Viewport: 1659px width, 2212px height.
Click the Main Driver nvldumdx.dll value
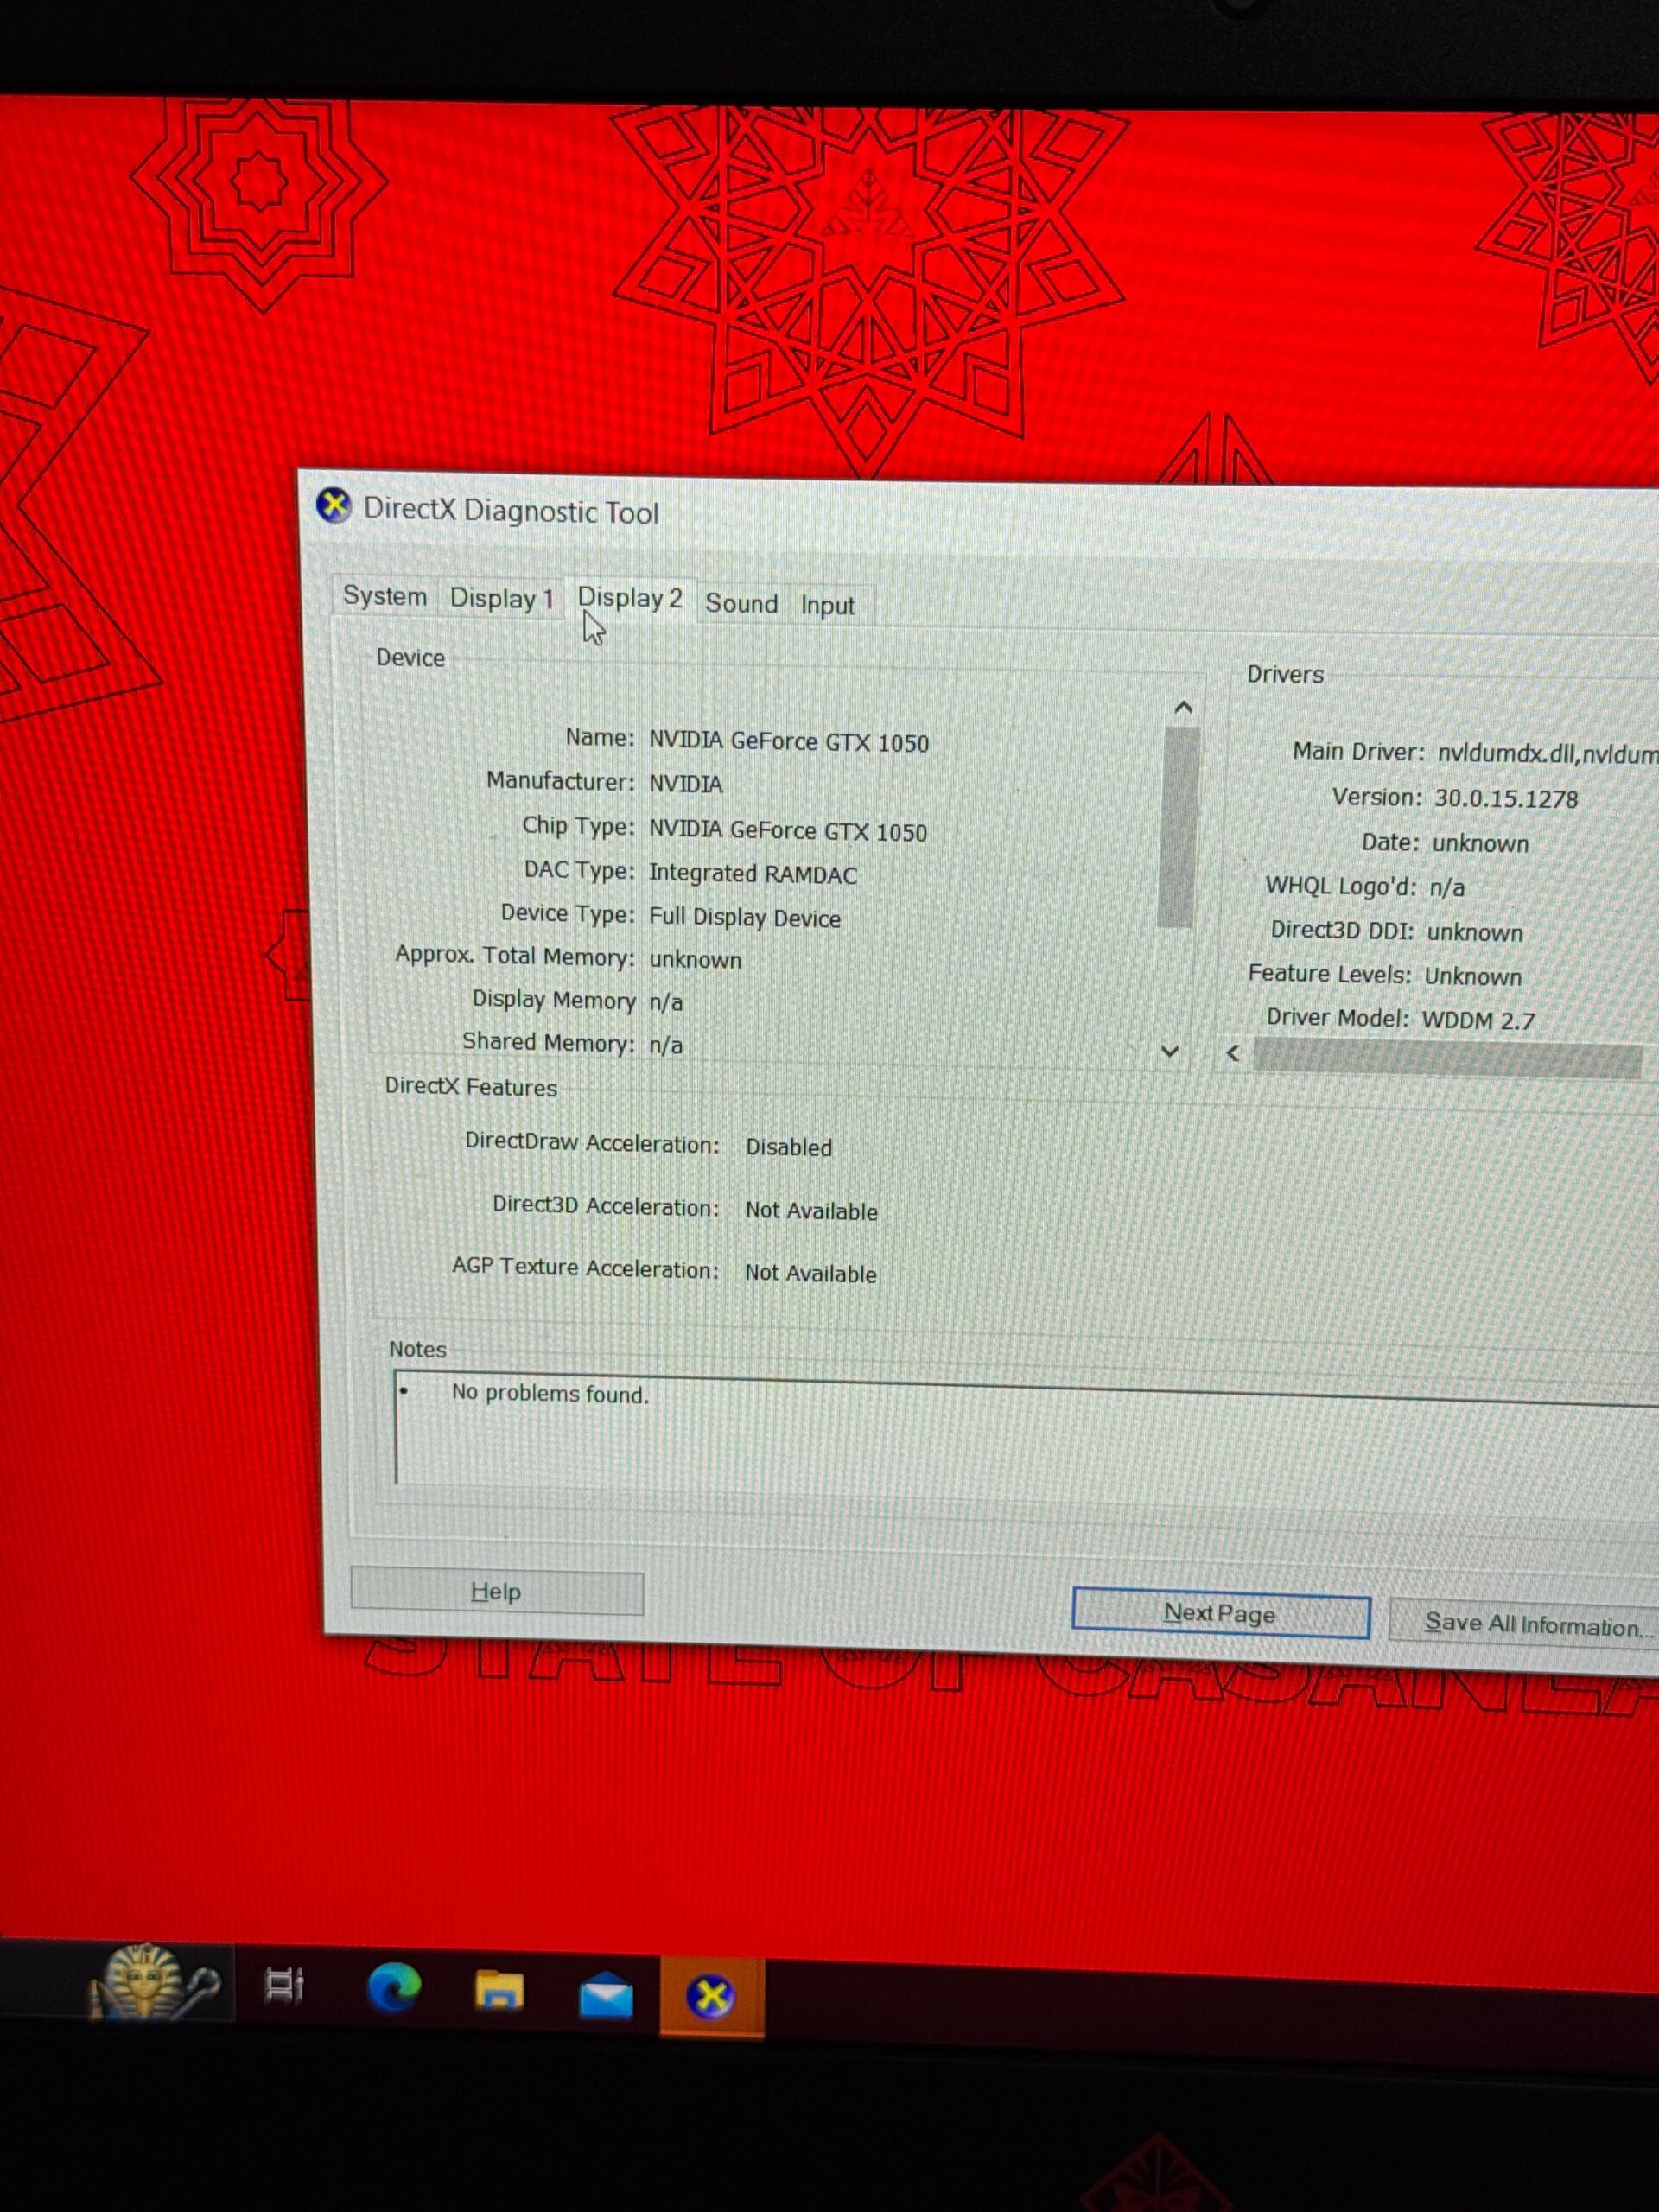(x=1547, y=754)
